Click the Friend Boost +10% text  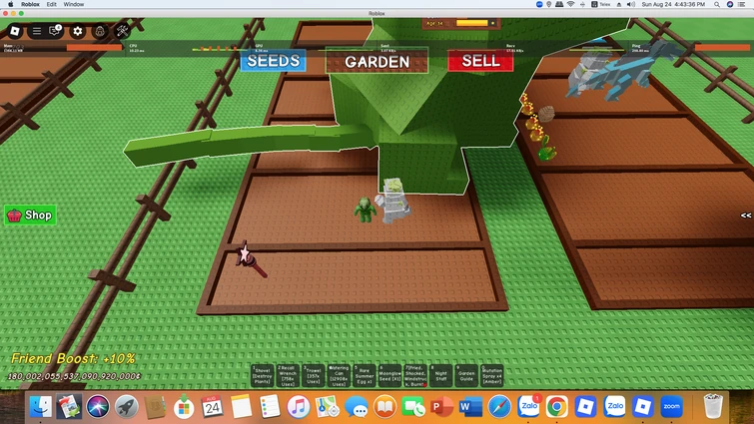point(73,358)
